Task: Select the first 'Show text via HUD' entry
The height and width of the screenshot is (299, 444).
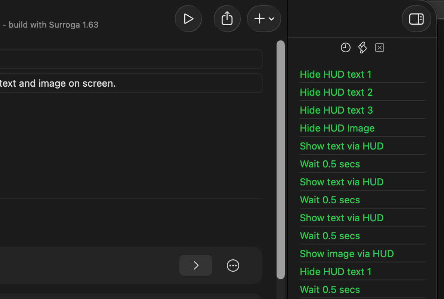Action: (341, 146)
